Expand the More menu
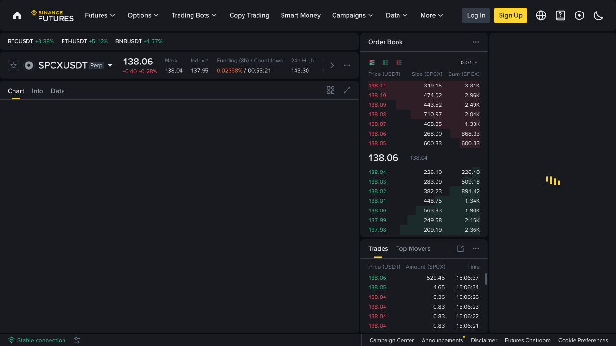Image resolution: width=616 pixels, height=346 pixels. pyautogui.click(x=432, y=15)
